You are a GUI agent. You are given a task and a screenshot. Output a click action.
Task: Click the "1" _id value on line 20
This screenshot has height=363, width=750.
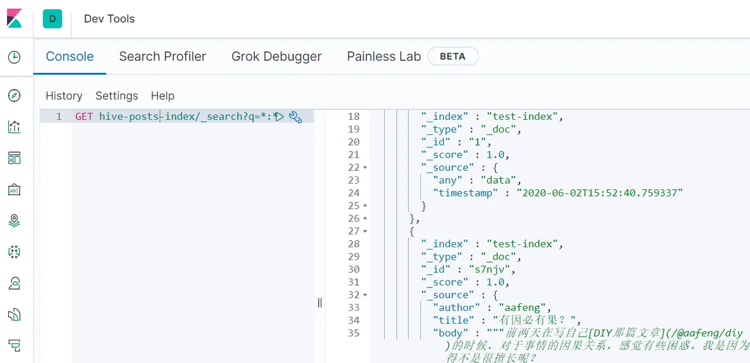coord(476,142)
